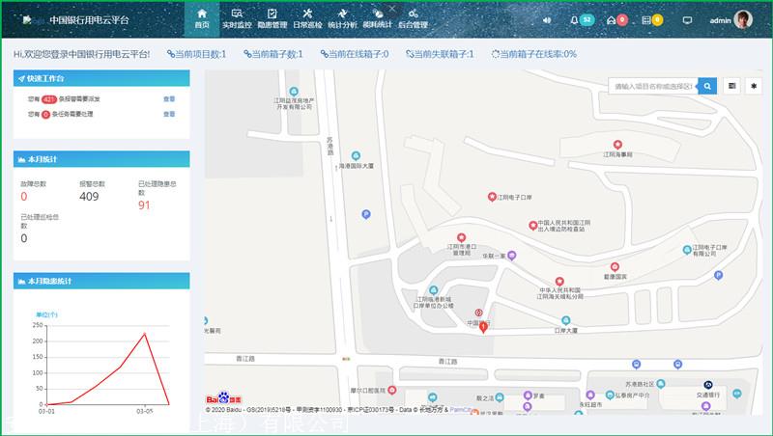Open the 统计分析 statistics menu
Image resolution: width=773 pixels, height=436 pixels.
point(343,19)
